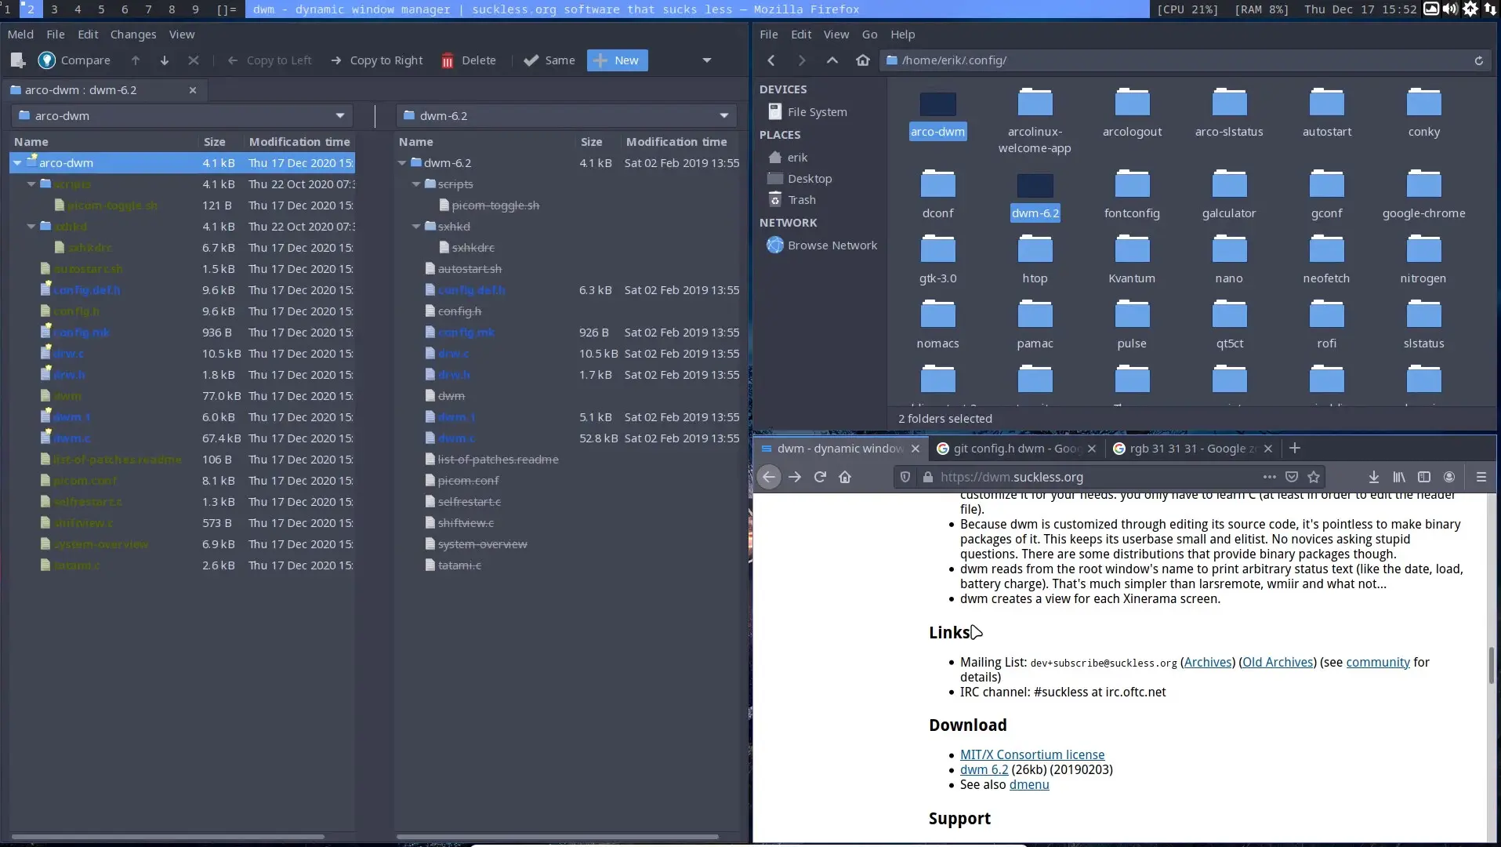Collapse scripts folder in left pane

31,184
